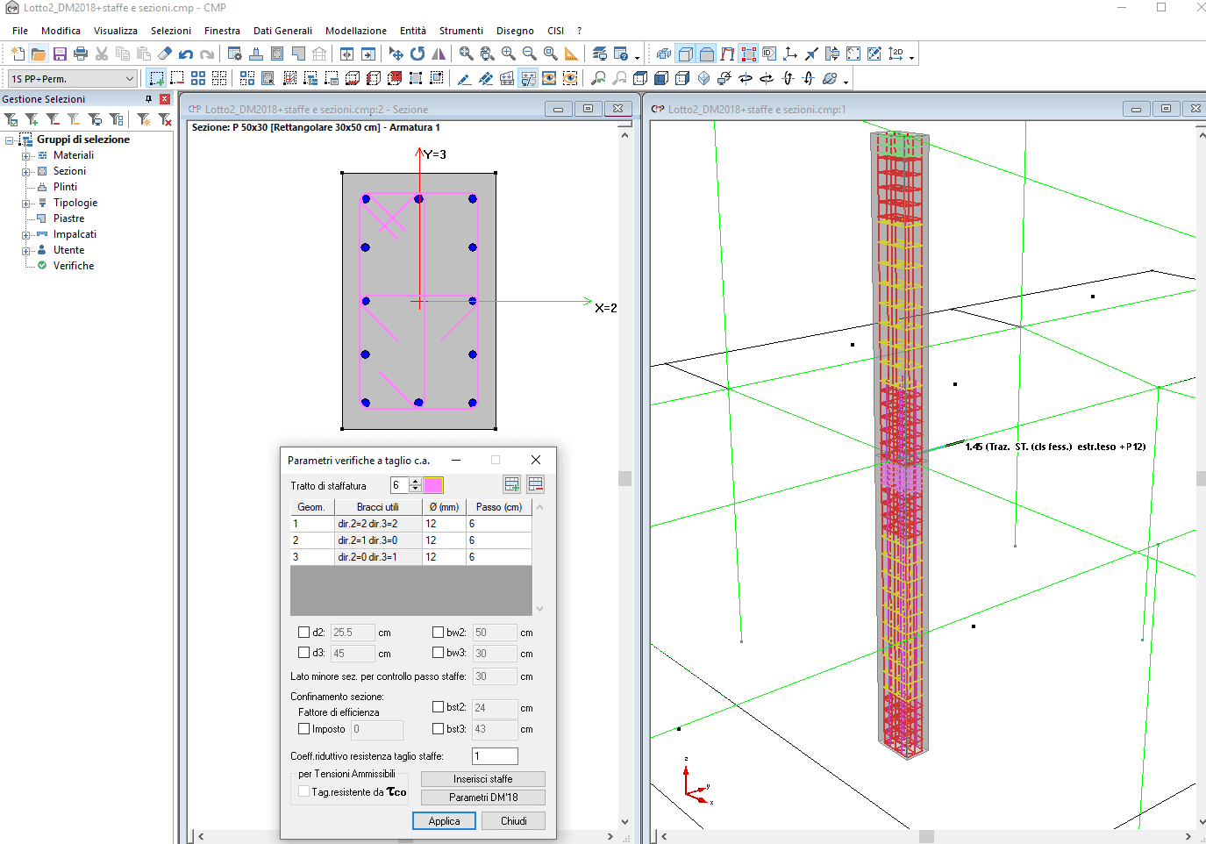Viewport: 1206px width, 844px height.
Task: Expand the Materiali tree node
Action: pos(26,156)
